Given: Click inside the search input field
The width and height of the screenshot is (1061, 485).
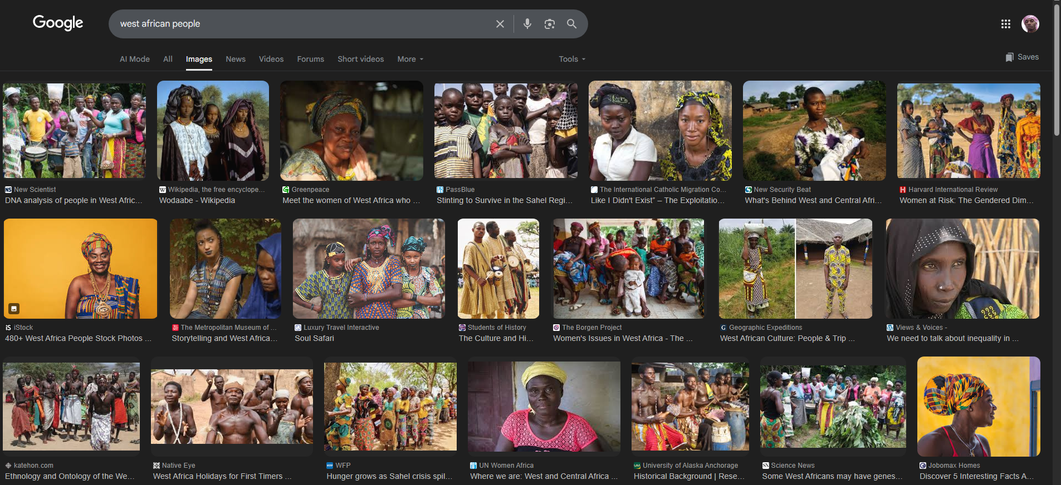Looking at the screenshot, I should pos(301,24).
